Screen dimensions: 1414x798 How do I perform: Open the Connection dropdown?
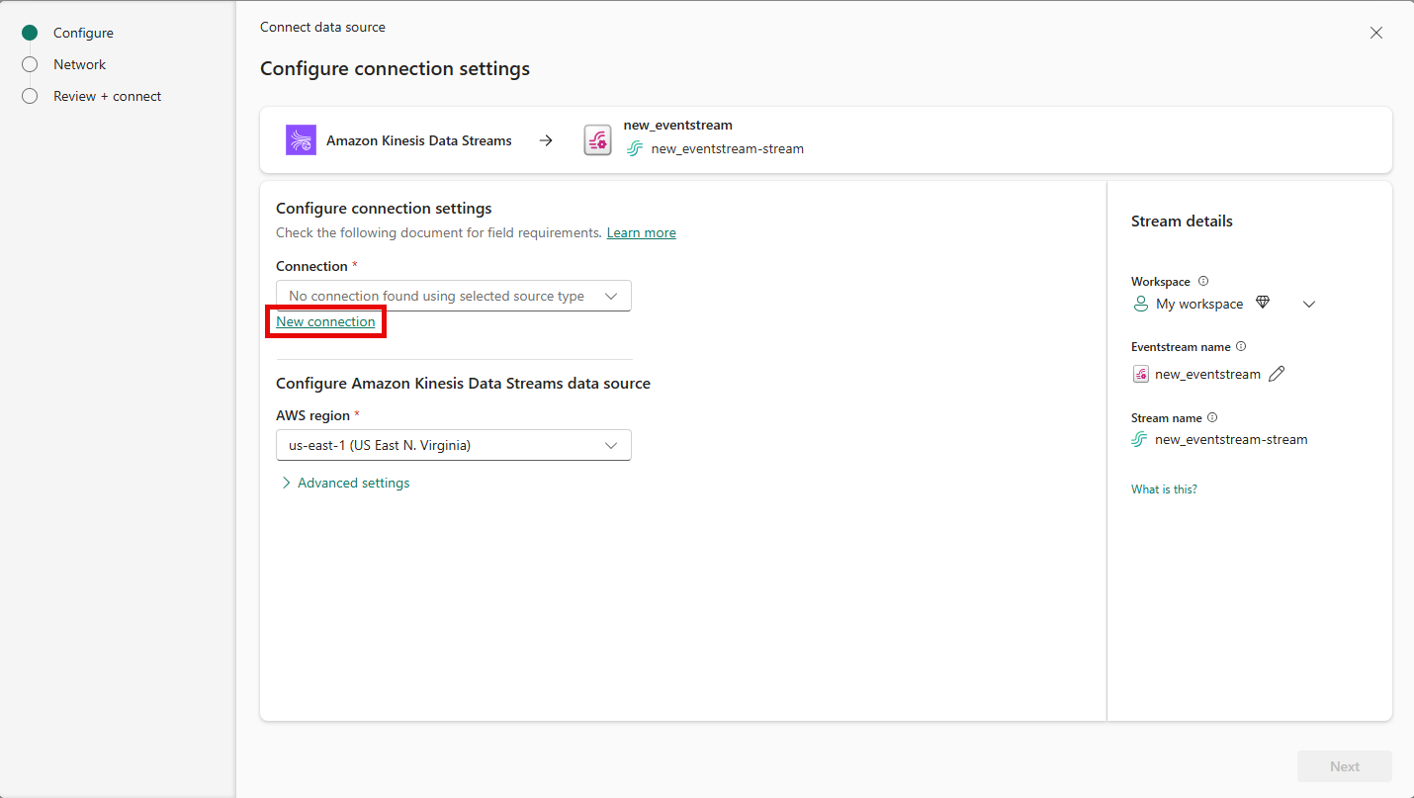(453, 296)
